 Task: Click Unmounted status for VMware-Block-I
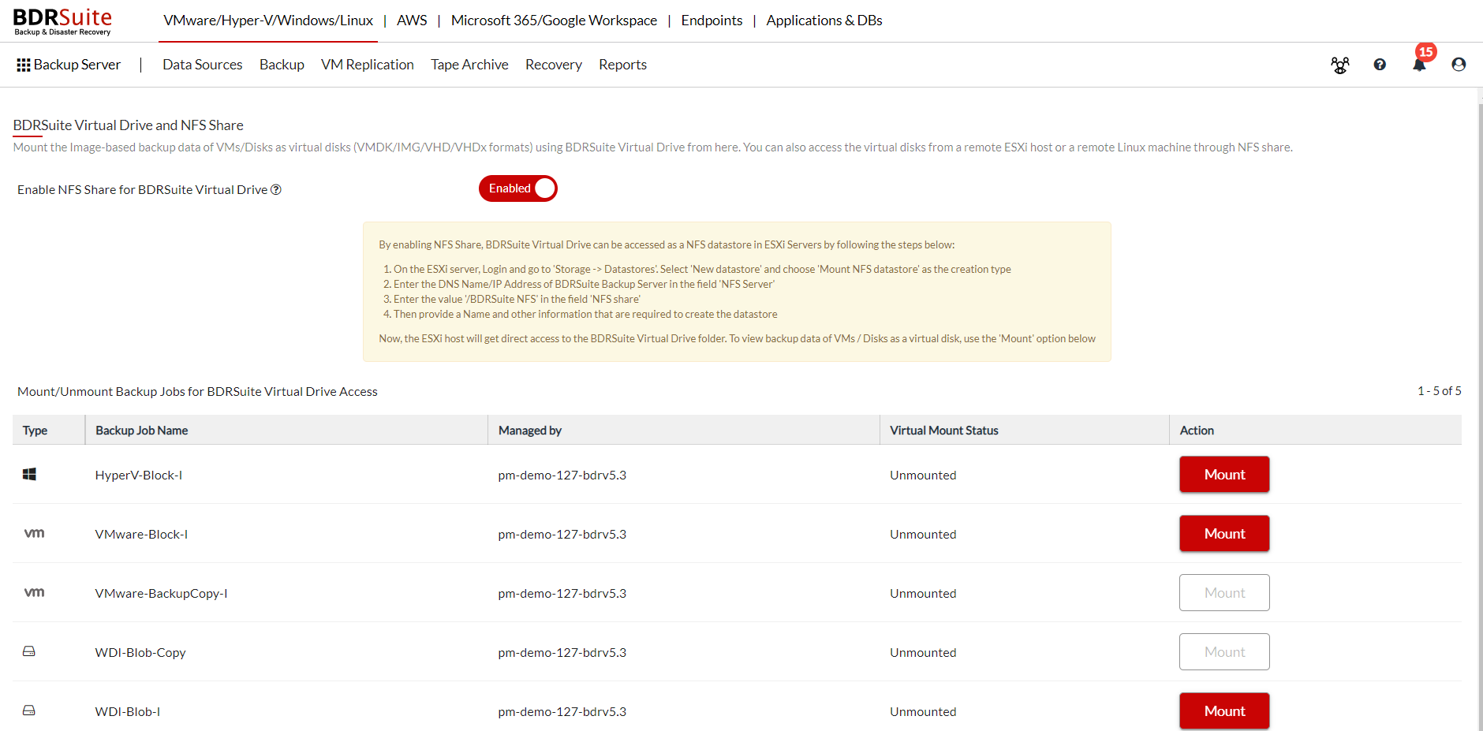coord(923,534)
